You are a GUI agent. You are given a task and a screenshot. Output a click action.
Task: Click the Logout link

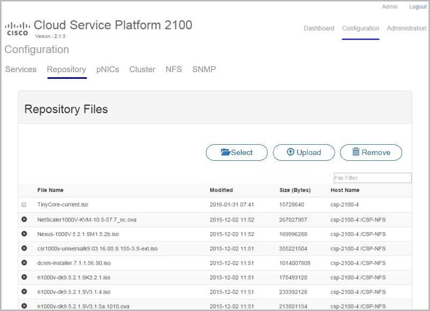click(418, 6)
